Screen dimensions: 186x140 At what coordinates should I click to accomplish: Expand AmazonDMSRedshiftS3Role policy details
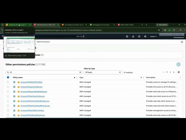[x=14, y=82]
